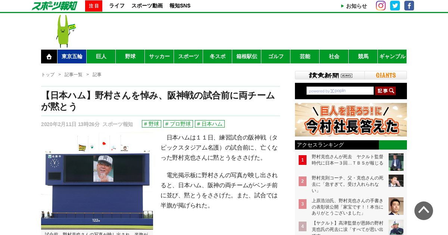Click the 記事 search button
Screen dimensions: 448x235
coord(385,91)
